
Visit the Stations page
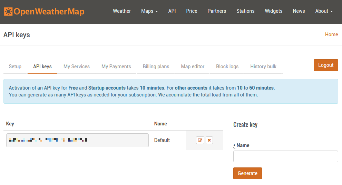(245, 11)
